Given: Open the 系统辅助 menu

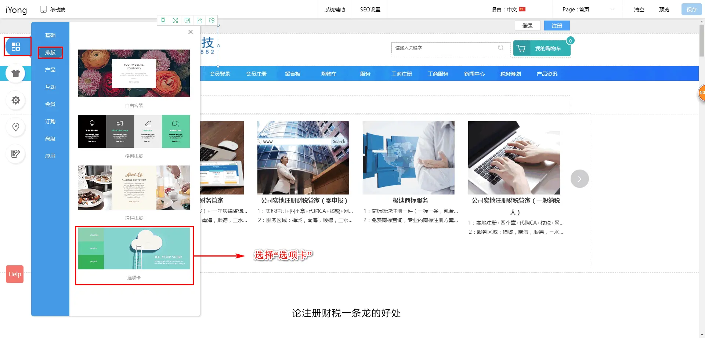Looking at the screenshot, I should point(335,10).
